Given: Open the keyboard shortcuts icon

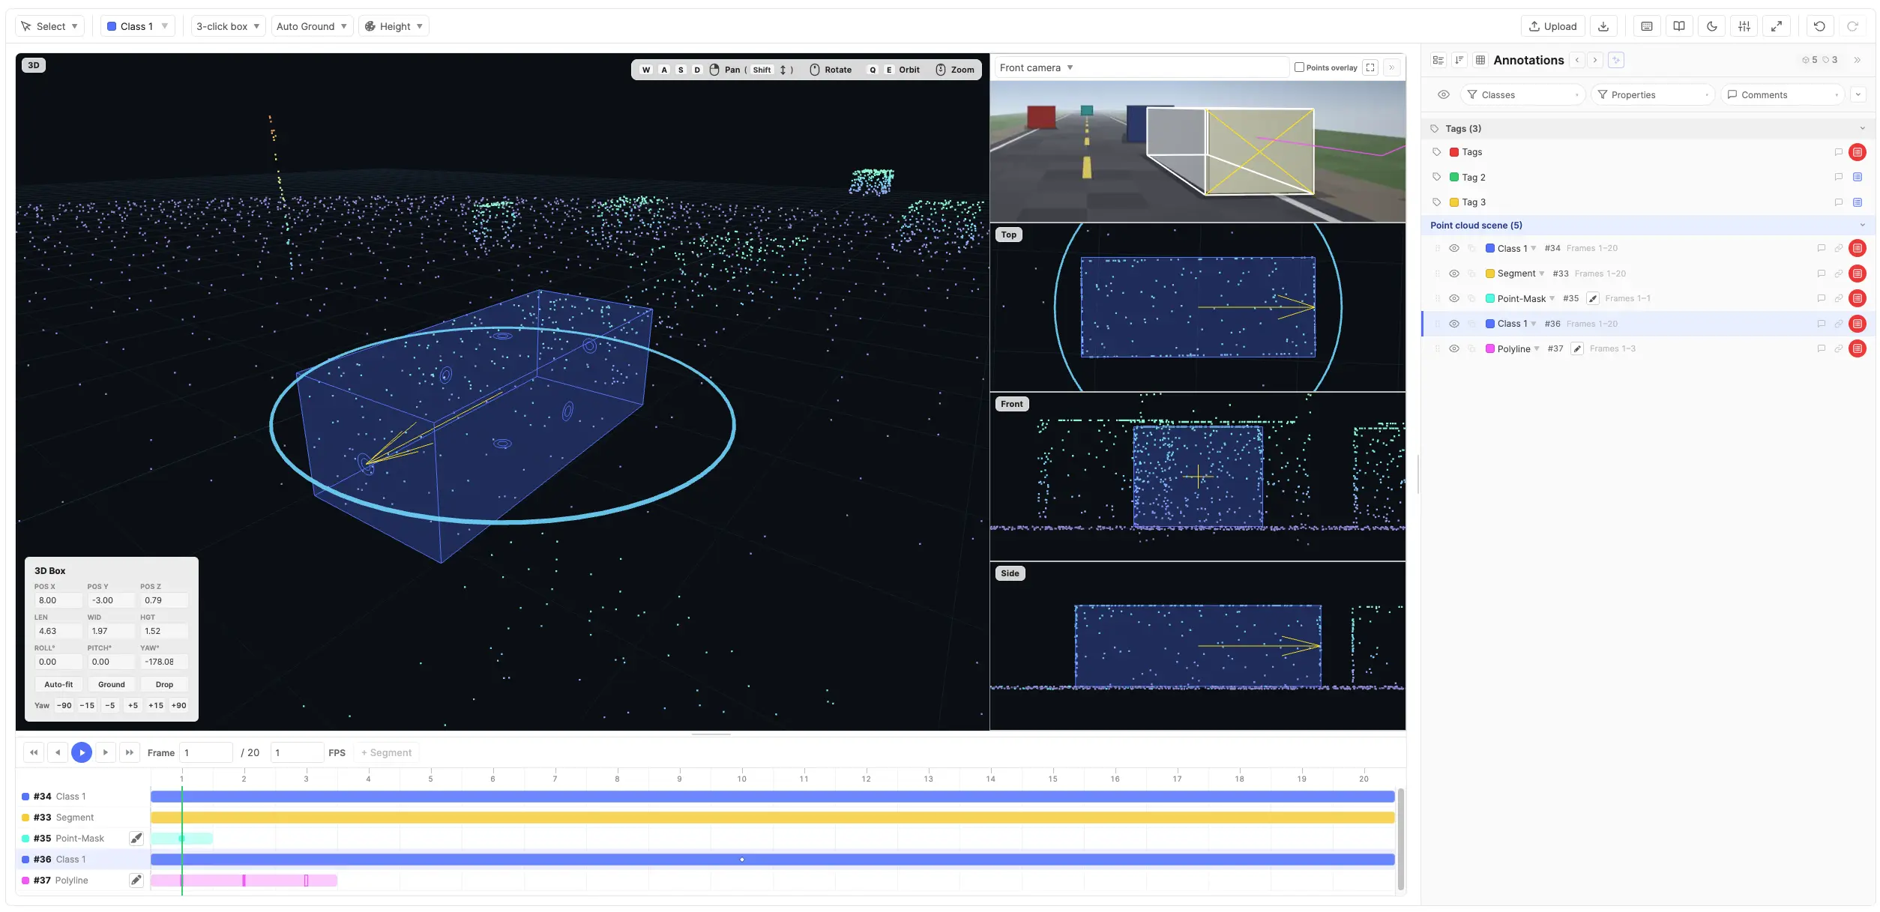Looking at the screenshot, I should [1647, 26].
